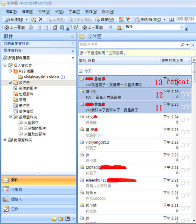Click the 搜尋收件匣 search field
This screenshot has height=224, width=196.
[129, 44]
